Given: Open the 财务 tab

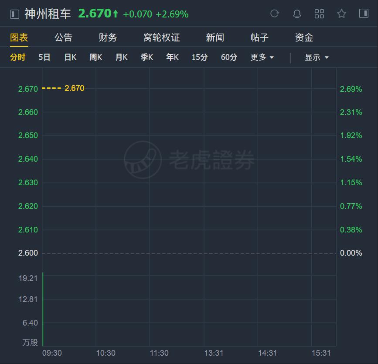Looking at the screenshot, I should point(108,38).
